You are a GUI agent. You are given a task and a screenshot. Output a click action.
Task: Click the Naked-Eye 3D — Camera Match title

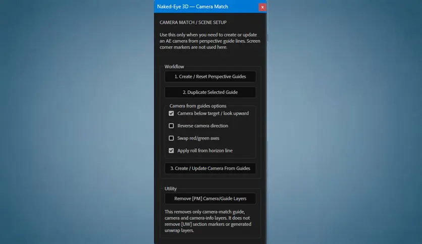tap(192, 7)
